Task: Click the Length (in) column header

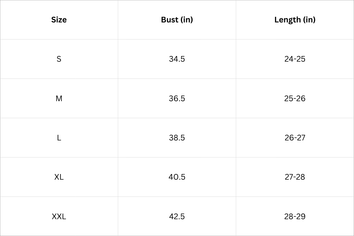Action: (x=295, y=20)
